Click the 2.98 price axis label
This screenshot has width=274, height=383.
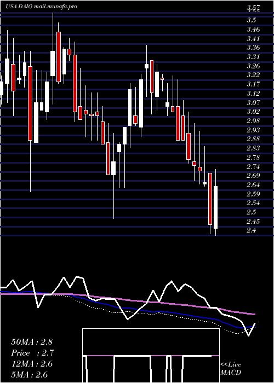[253, 121]
